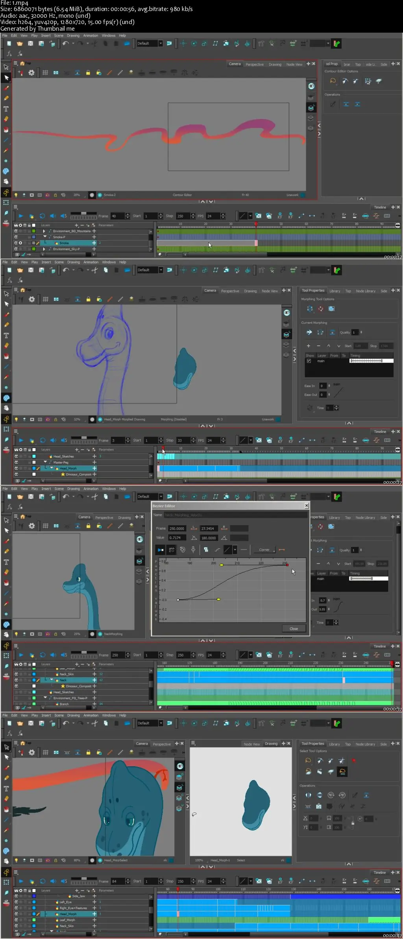Screen dimensions: 403x939
Task: Open the Corner dropdown in the Bezier Editor
Action: (x=264, y=550)
